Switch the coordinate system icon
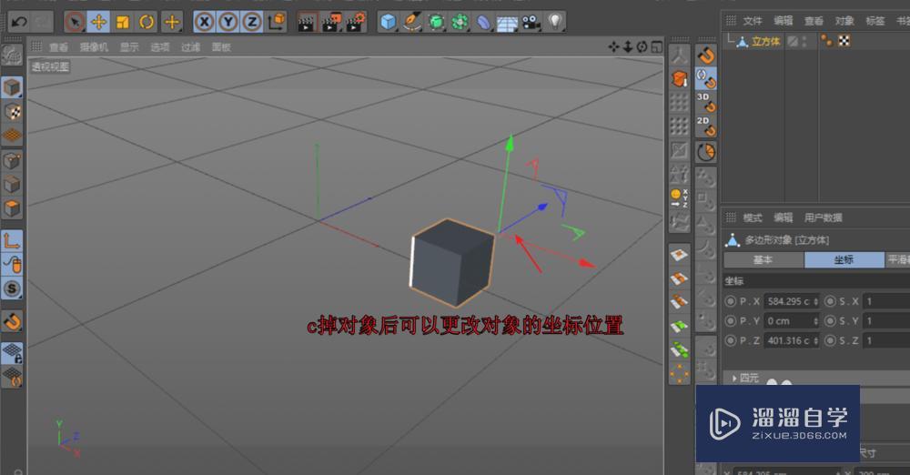This screenshot has height=475, width=910. click(x=277, y=22)
